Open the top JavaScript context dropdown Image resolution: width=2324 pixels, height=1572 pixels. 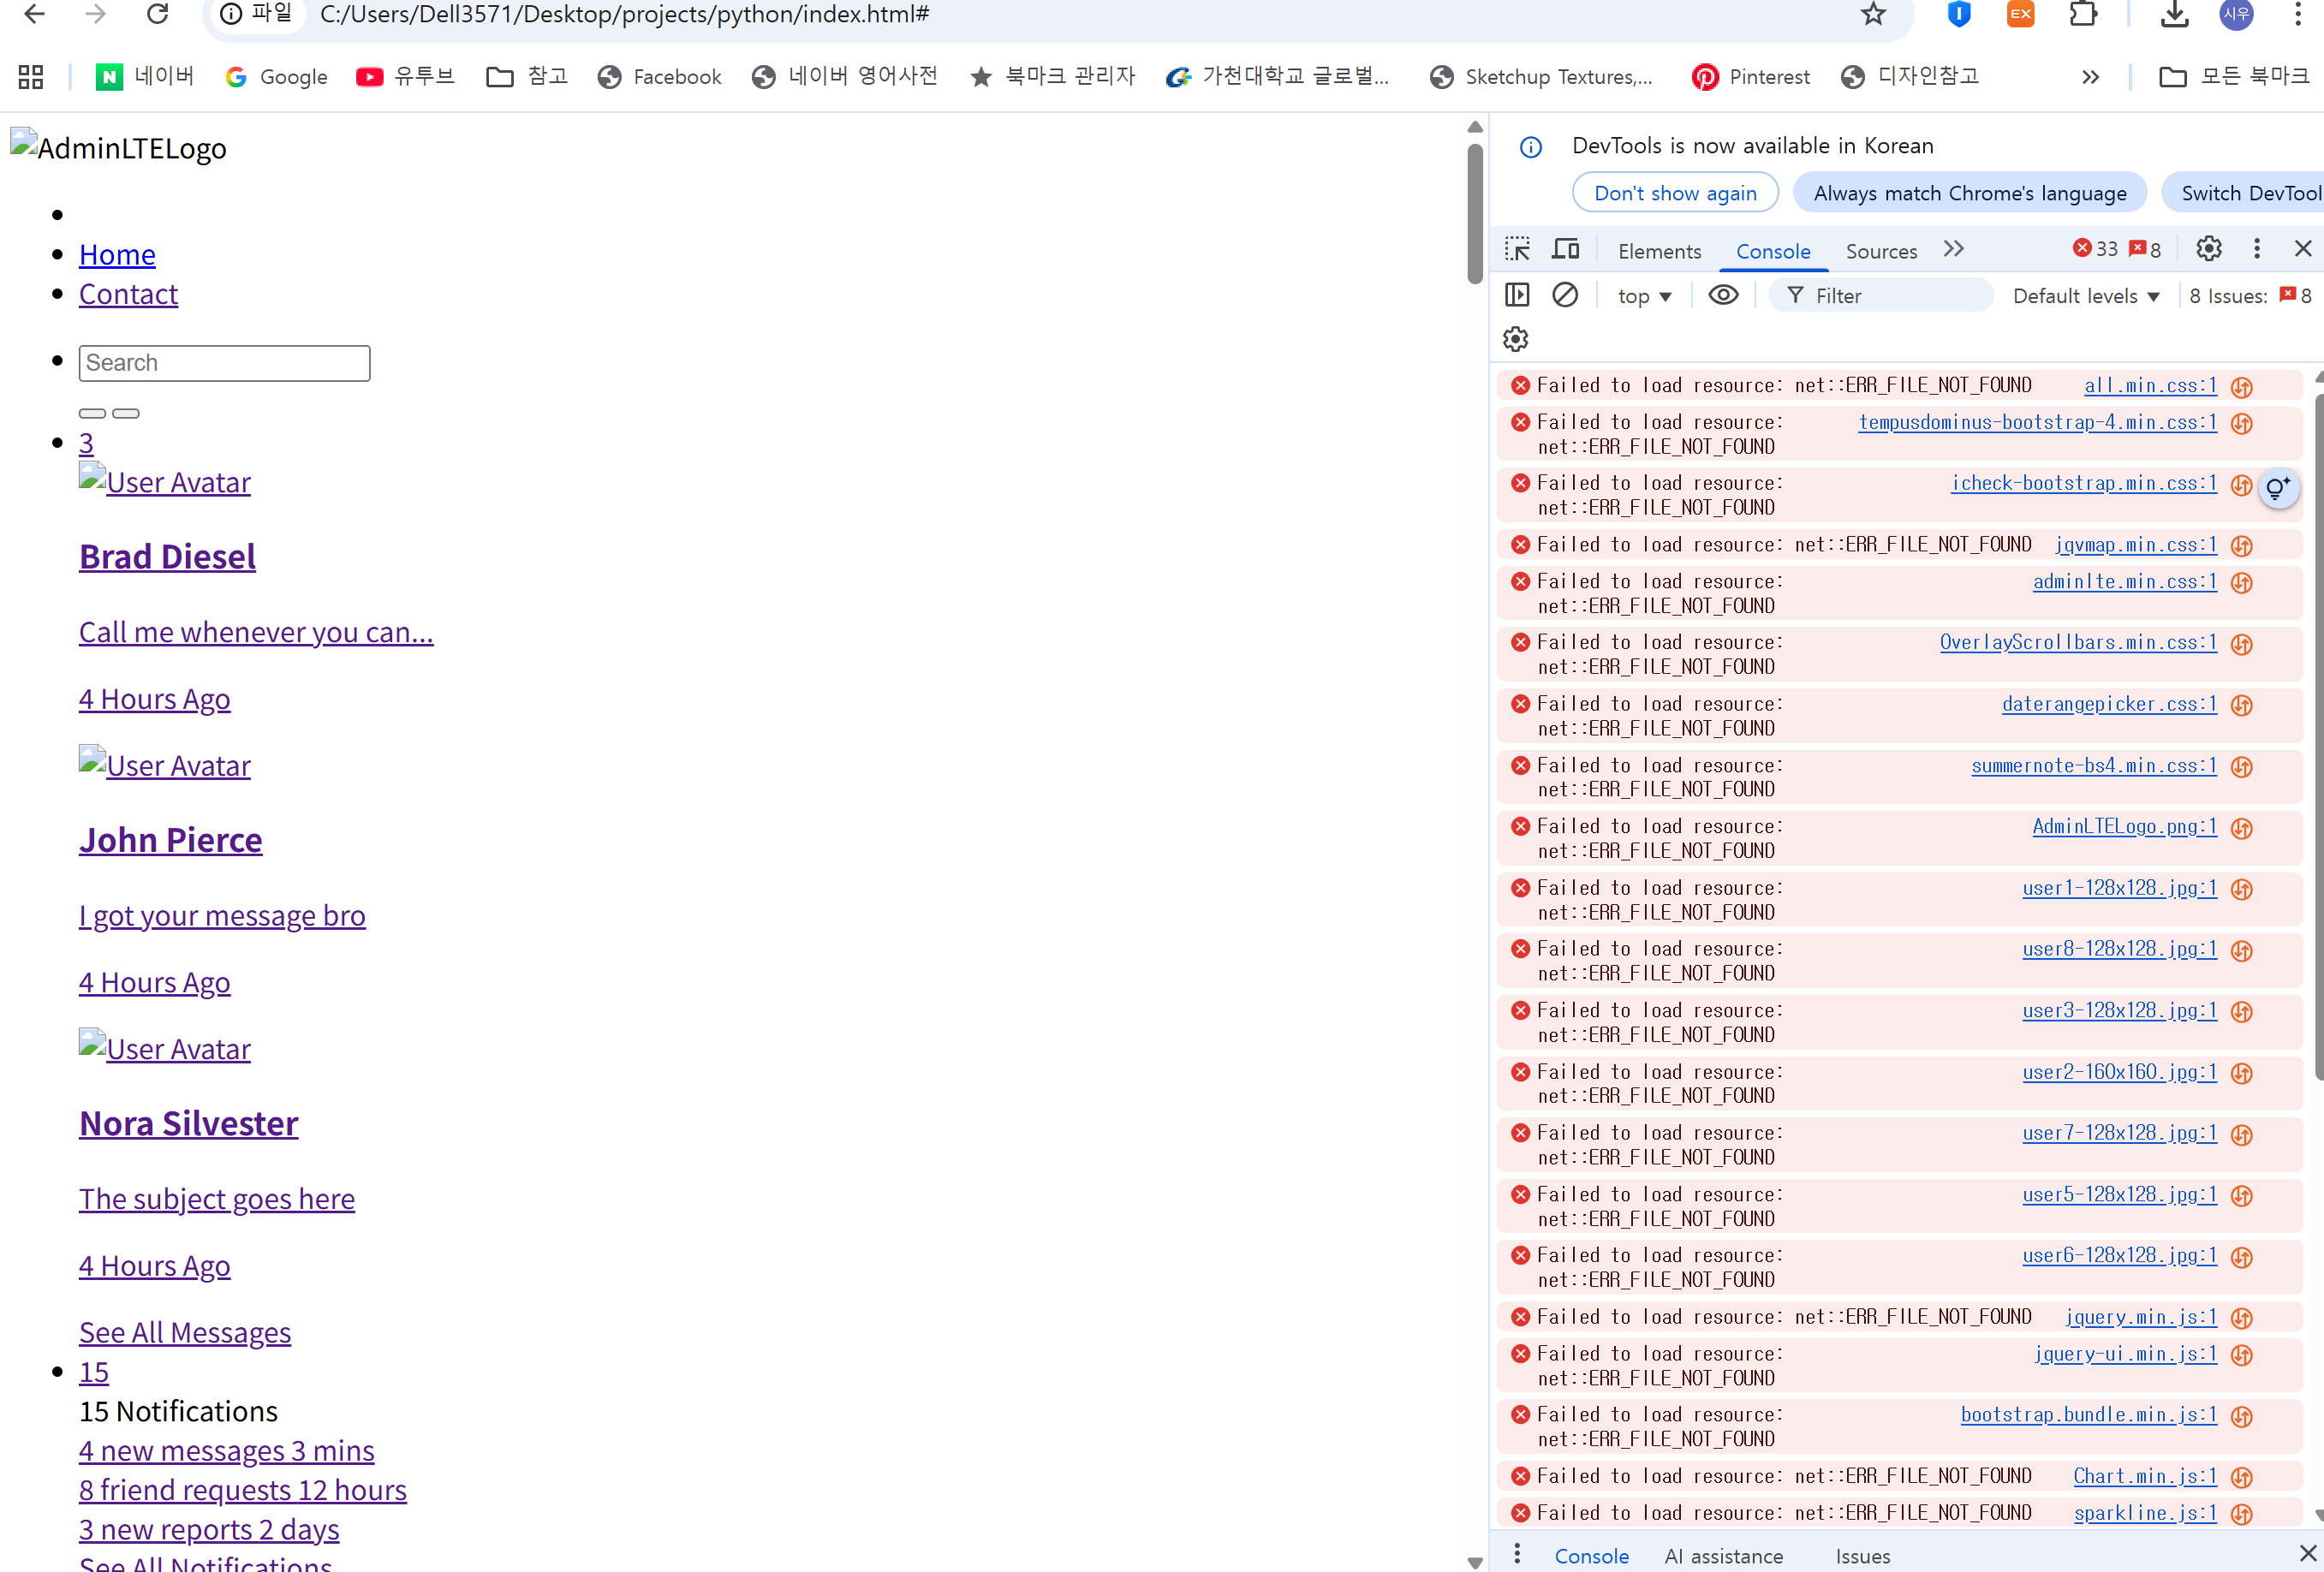click(x=1644, y=296)
